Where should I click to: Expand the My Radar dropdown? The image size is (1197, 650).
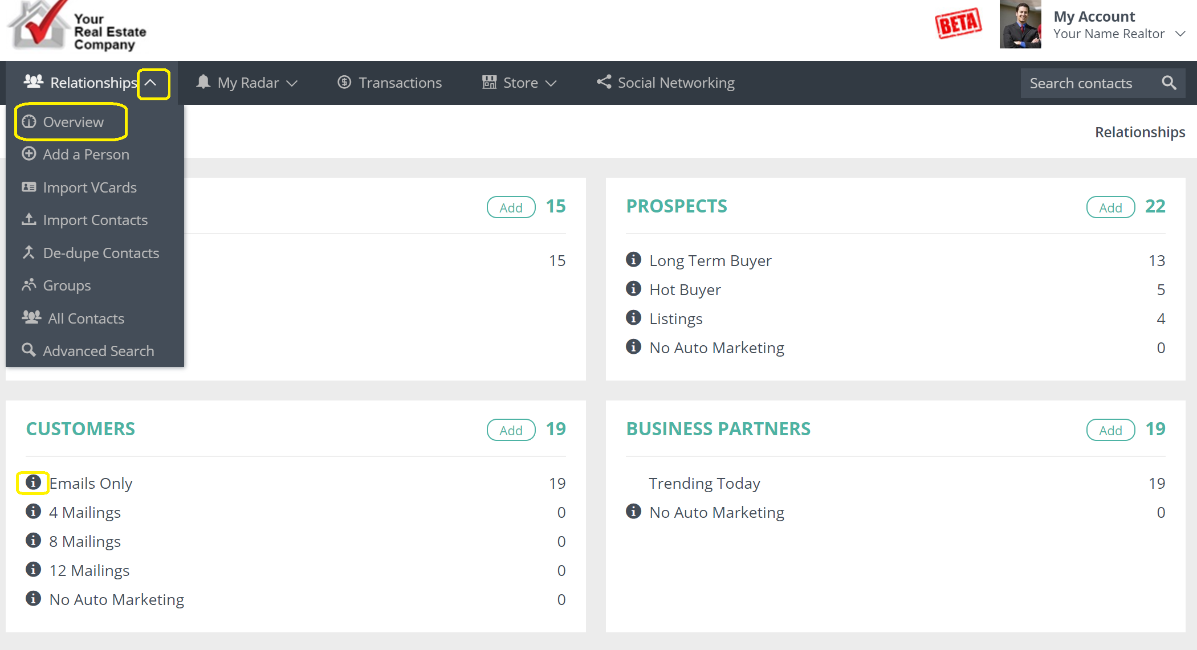click(x=248, y=83)
